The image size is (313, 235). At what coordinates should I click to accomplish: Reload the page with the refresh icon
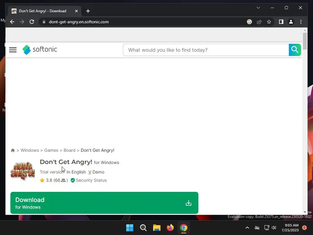(x=32, y=22)
